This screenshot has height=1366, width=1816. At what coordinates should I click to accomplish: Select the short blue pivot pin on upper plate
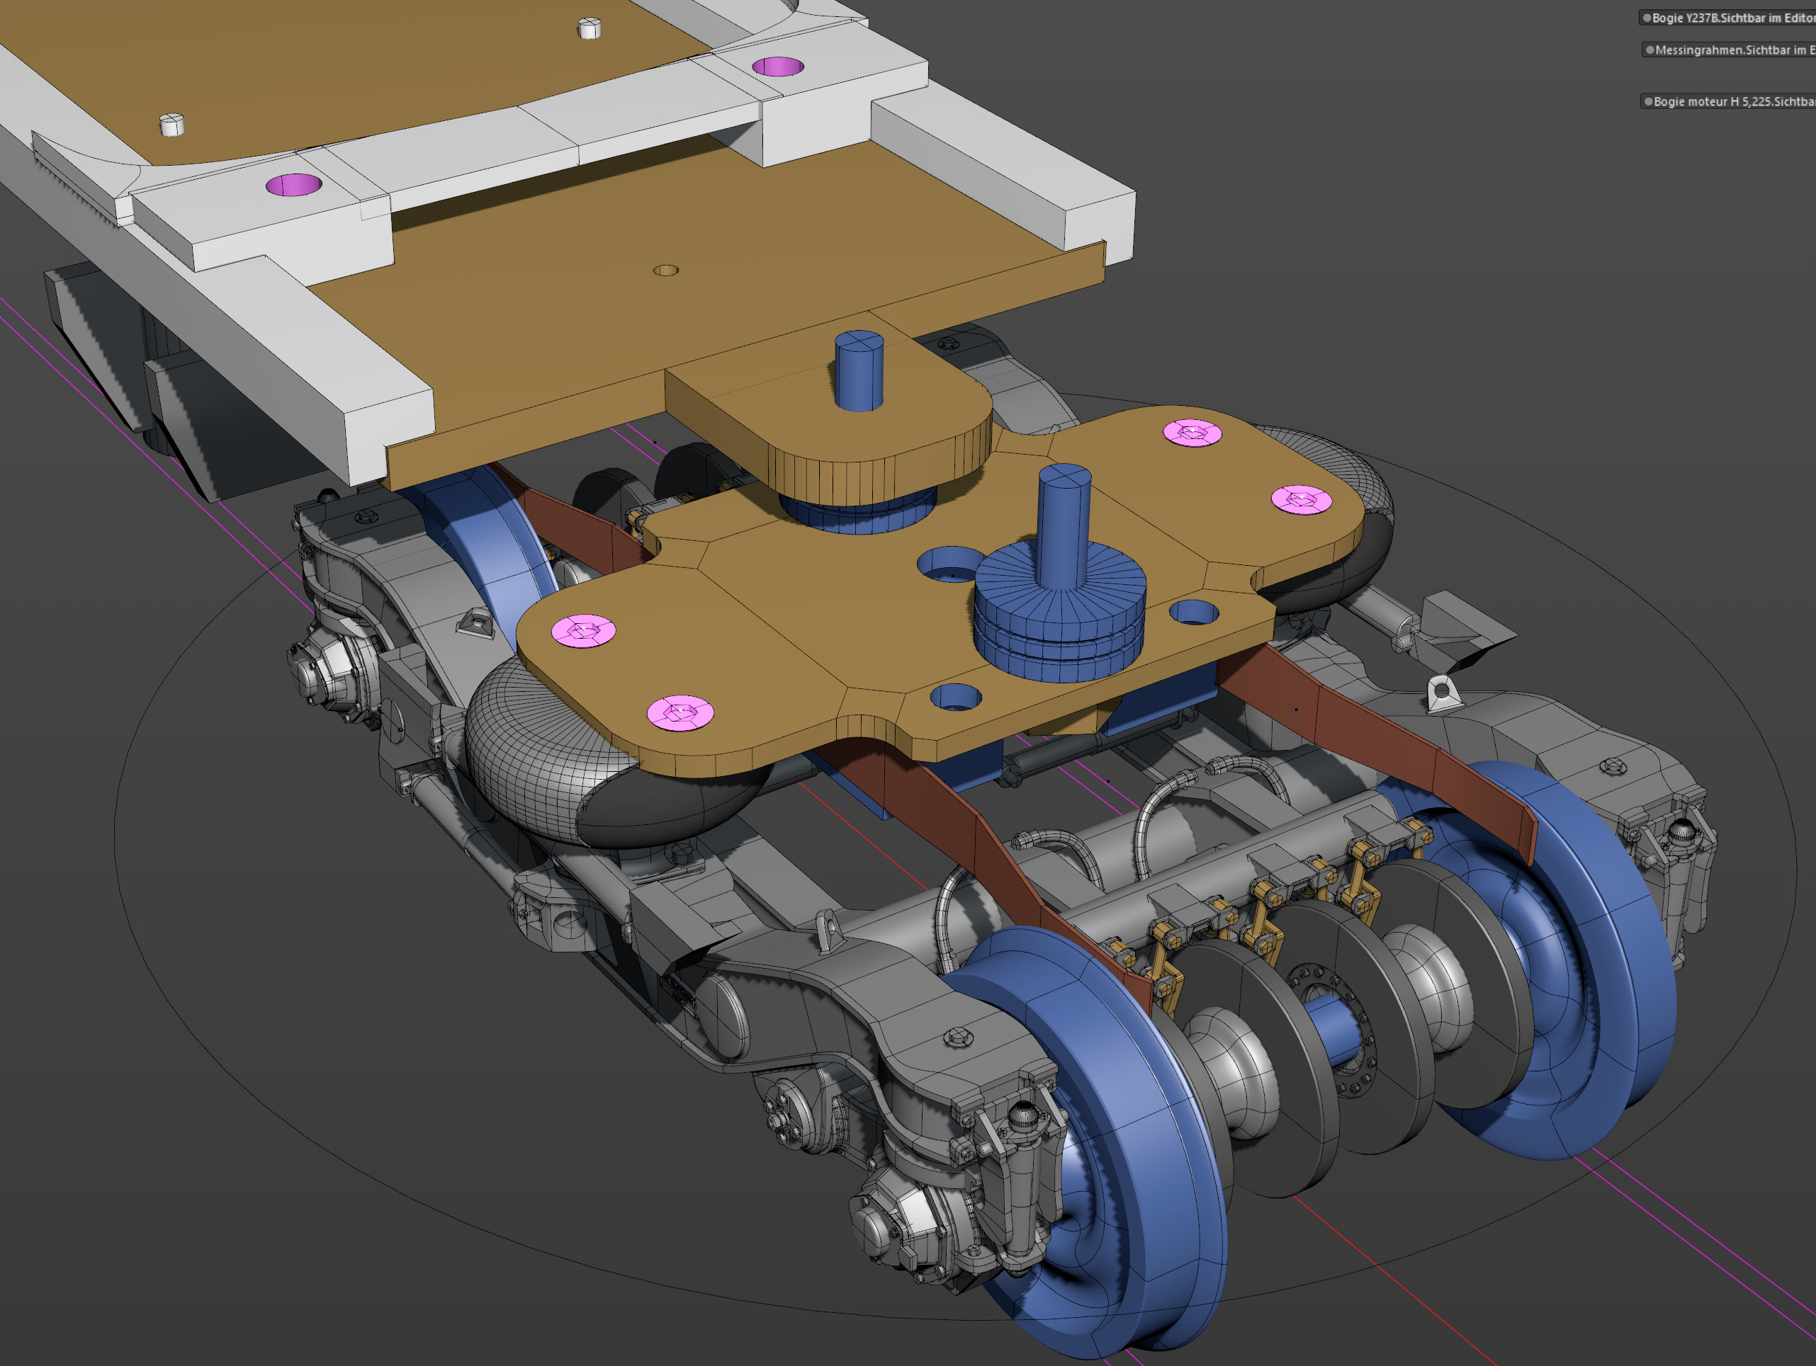(859, 371)
